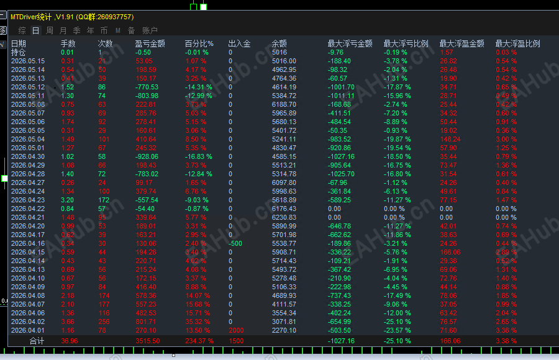Image resolution: width=559 pixels, height=360 pixels.
Task: Click the 合计 totals label
Action: [x=37, y=341]
